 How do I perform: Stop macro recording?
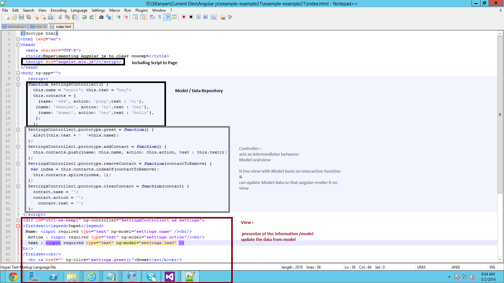coord(191,17)
